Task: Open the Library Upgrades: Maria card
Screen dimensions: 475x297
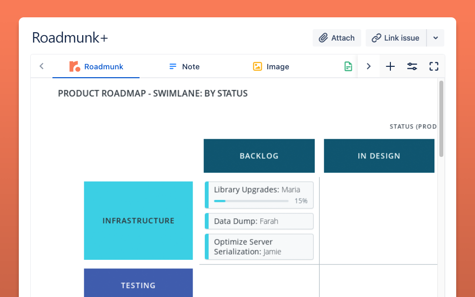Action: click(x=259, y=195)
